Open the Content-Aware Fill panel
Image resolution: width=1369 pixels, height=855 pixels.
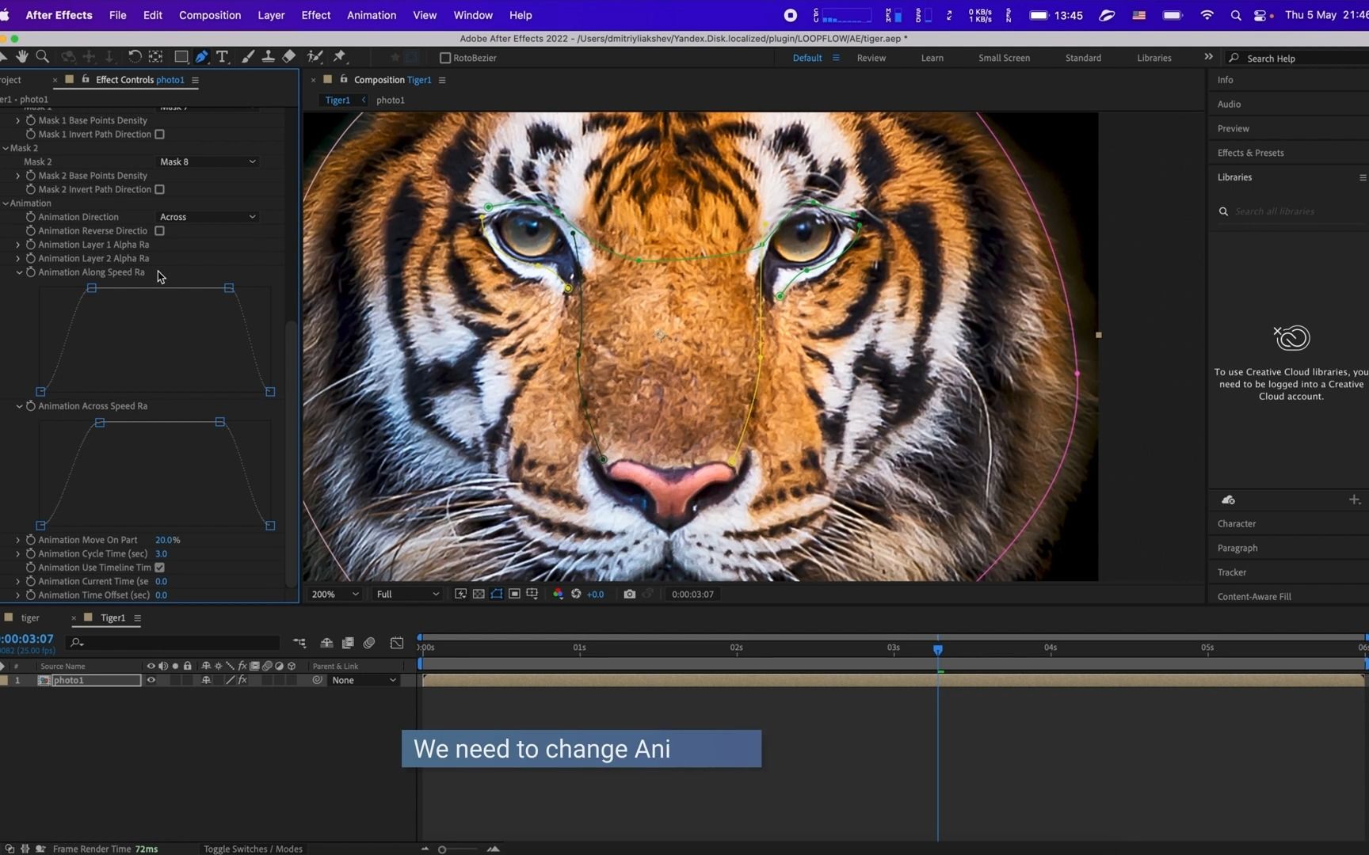(1254, 596)
